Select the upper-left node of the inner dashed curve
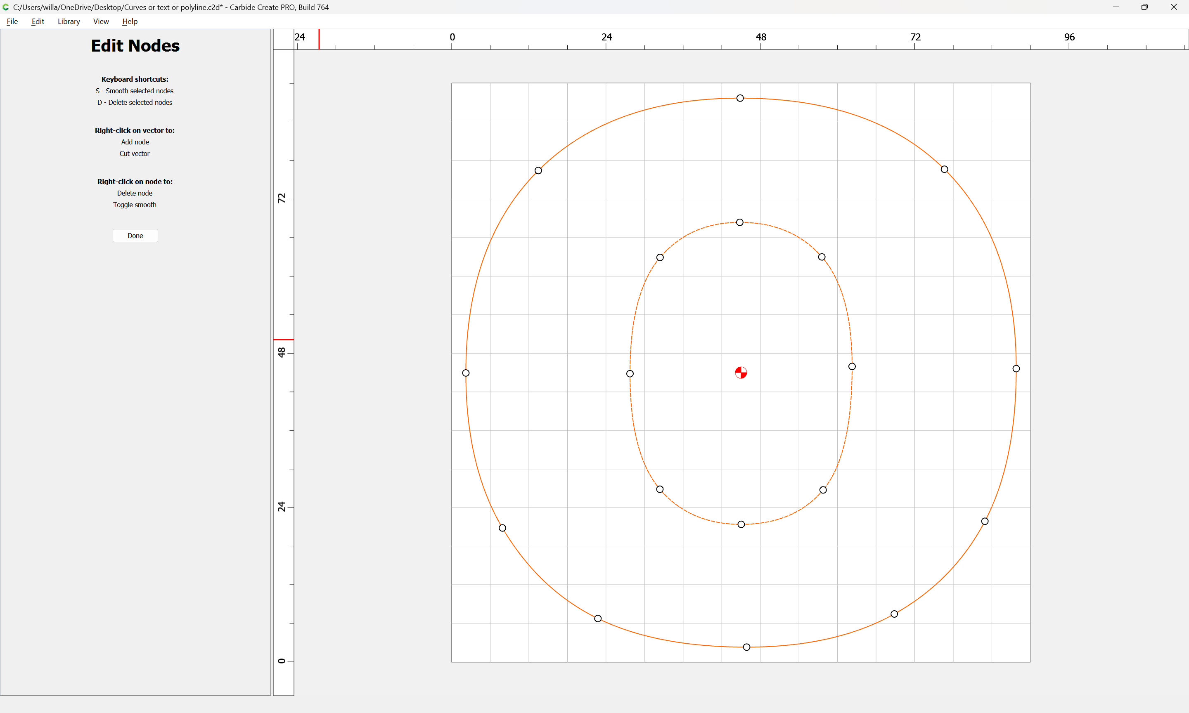 tap(660, 257)
